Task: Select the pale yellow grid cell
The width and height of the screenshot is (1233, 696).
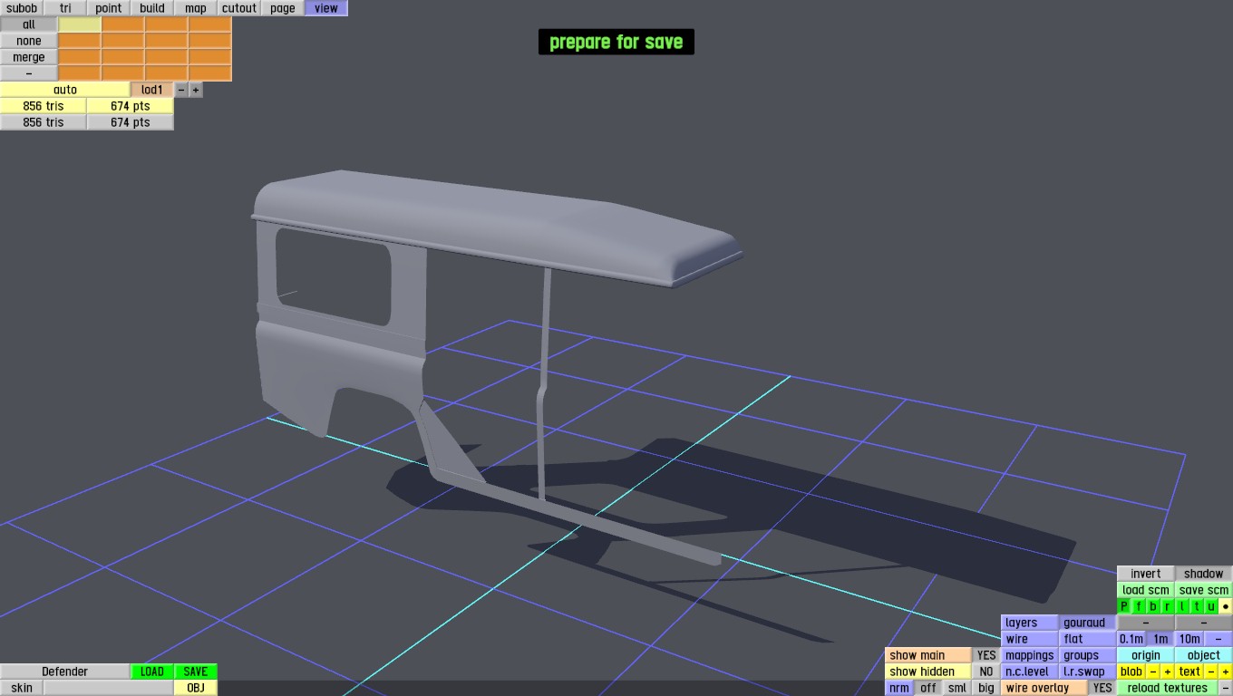Action: (80, 24)
